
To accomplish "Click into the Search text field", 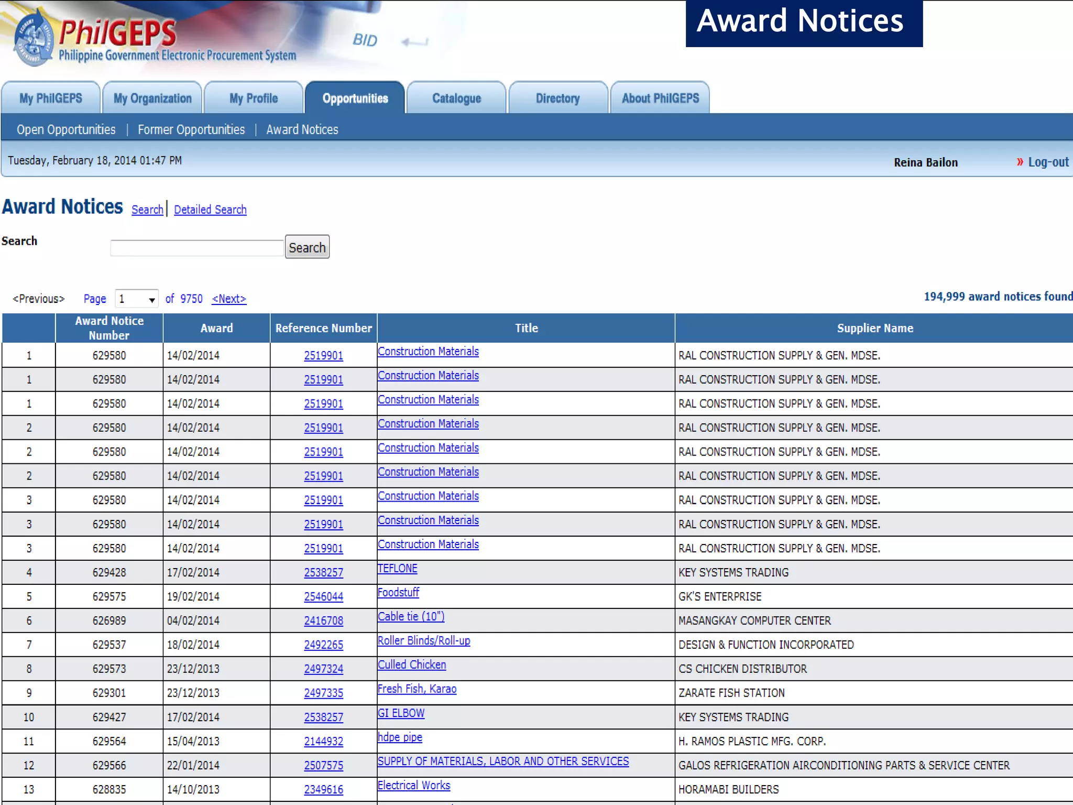I will pos(197,247).
